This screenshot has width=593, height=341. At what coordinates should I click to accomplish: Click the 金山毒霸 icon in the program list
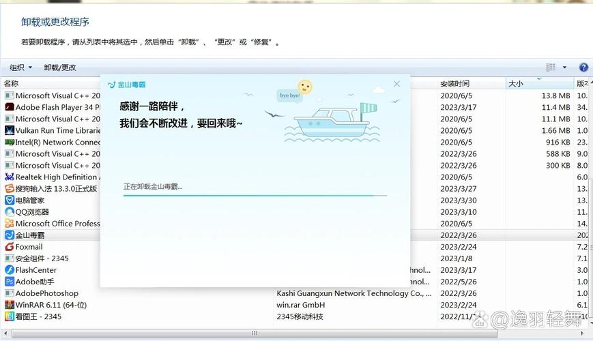[10, 235]
